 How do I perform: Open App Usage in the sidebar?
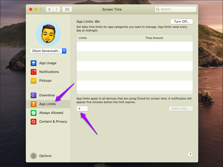click(x=48, y=63)
